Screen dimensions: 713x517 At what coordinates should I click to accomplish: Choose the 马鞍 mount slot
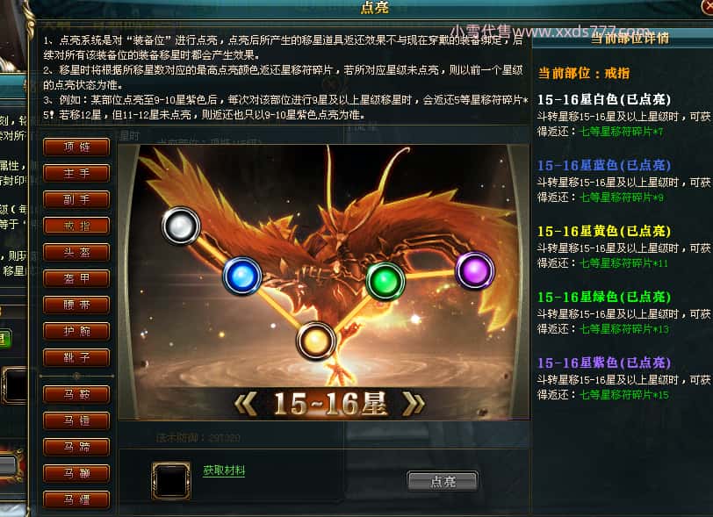76,394
